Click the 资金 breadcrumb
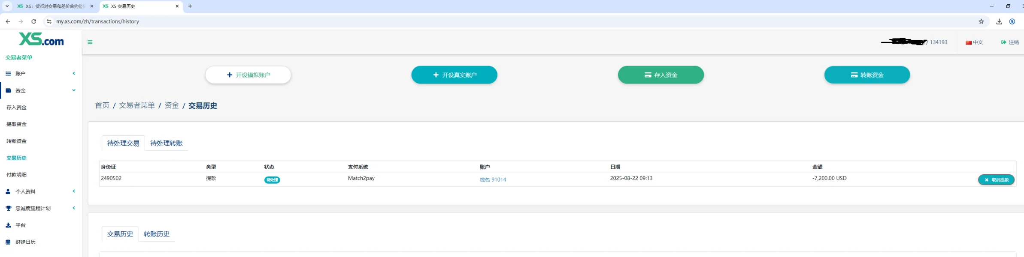Screen dimensions: 1024x257 [172, 105]
